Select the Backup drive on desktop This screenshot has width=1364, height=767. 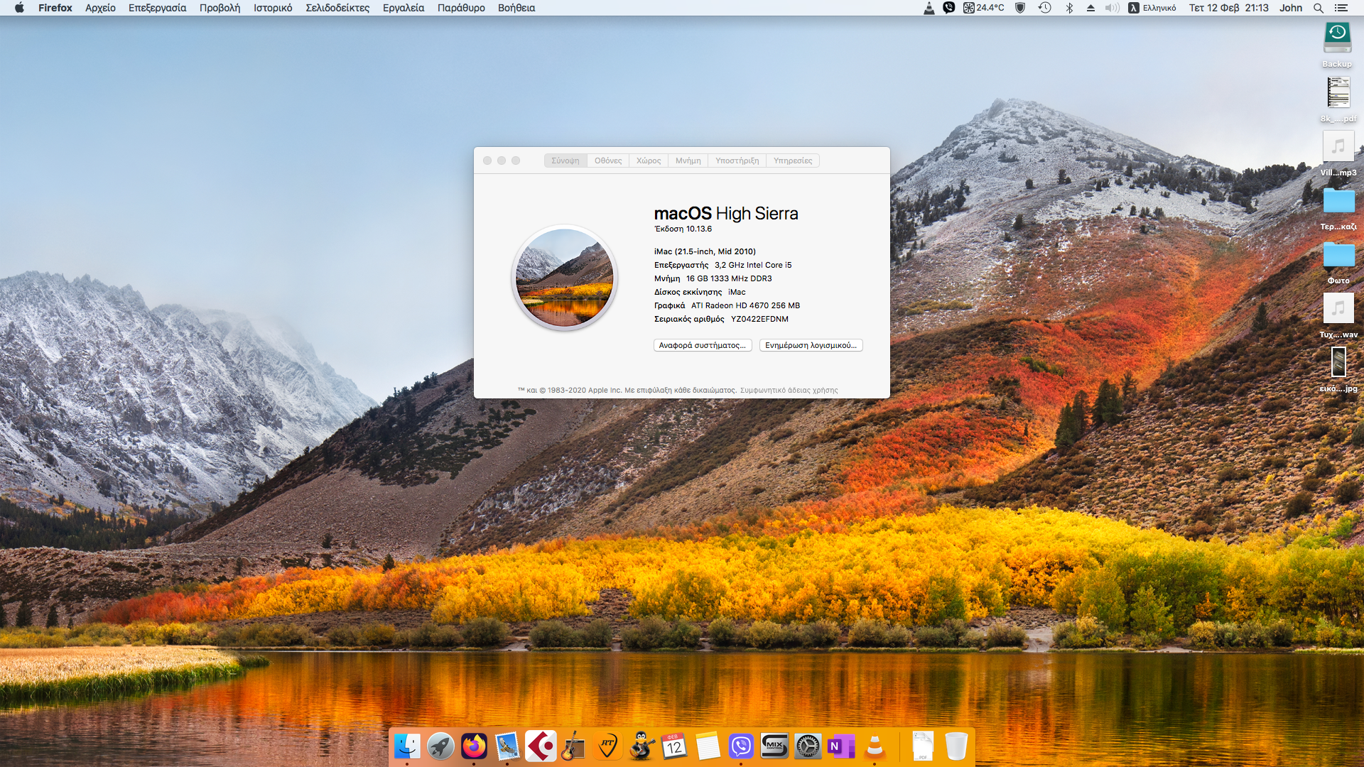[x=1337, y=45]
